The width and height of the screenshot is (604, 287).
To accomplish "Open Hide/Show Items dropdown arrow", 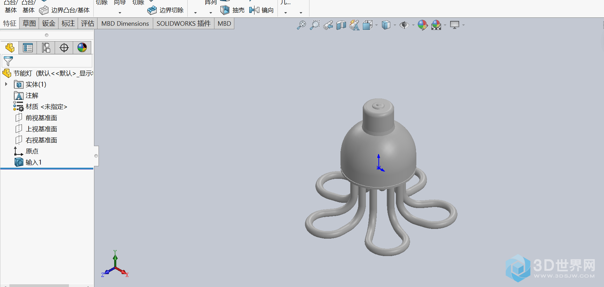I will [x=413, y=25].
